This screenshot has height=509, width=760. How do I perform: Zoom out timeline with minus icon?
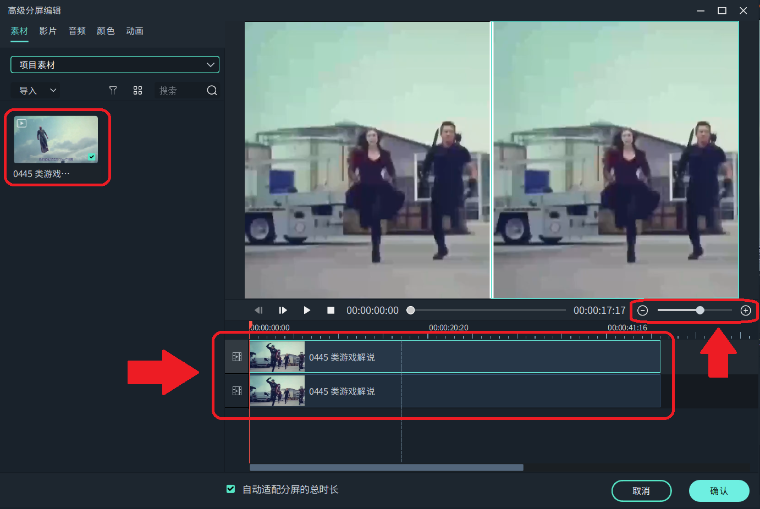pos(642,311)
